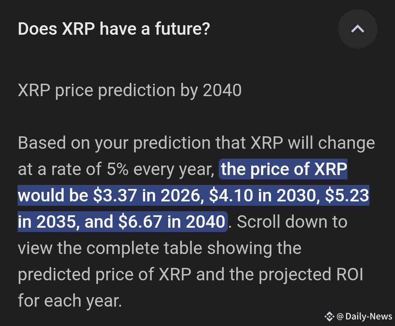The width and height of the screenshot is (395, 326).
Task: Click the 'Does XRP have a future?' heading
Action: click(x=114, y=29)
